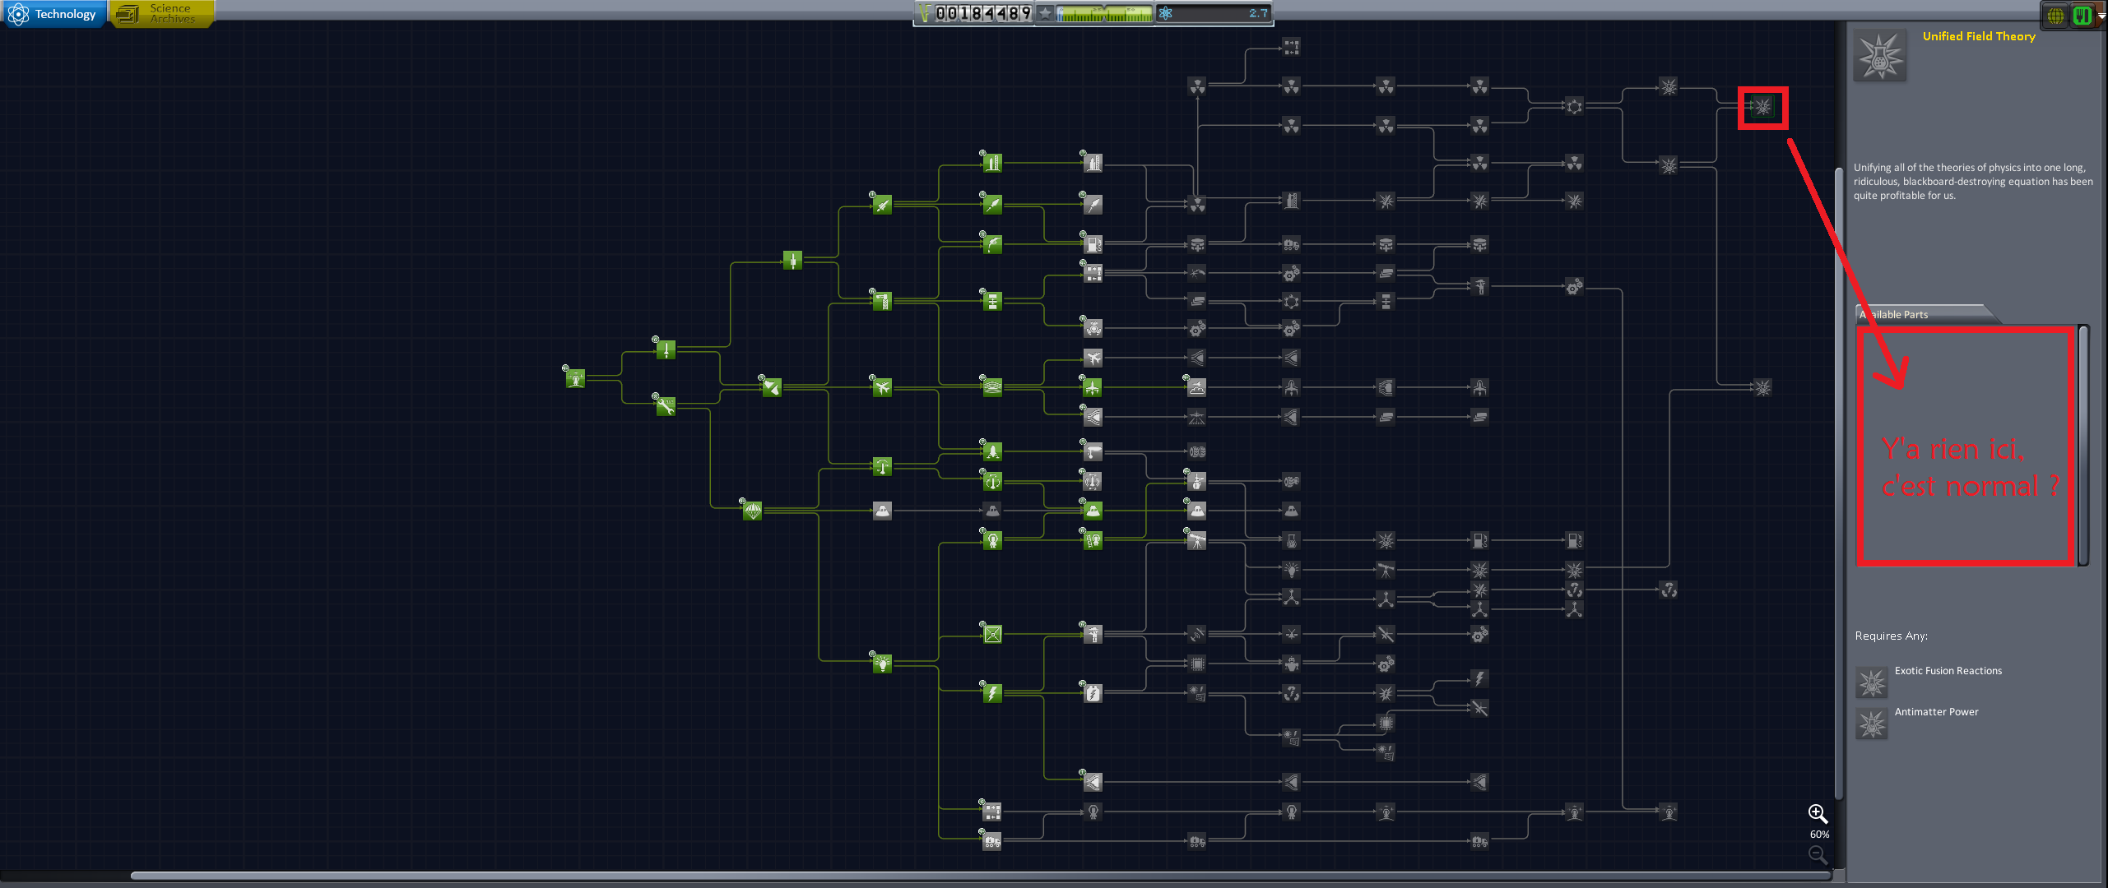Click the globe icon in the top-right corner
Screen dimensions: 2108x888
pyautogui.click(x=2055, y=14)
